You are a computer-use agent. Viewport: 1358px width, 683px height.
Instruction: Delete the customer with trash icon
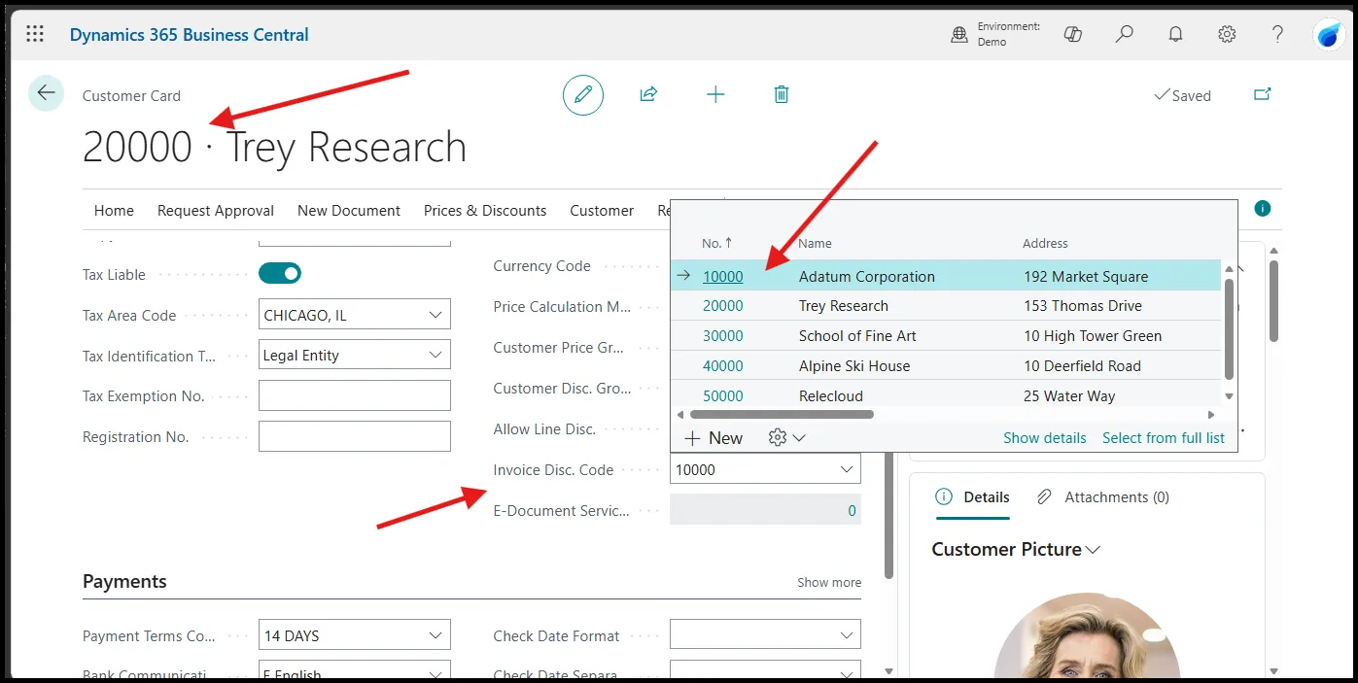coord(782,94)
